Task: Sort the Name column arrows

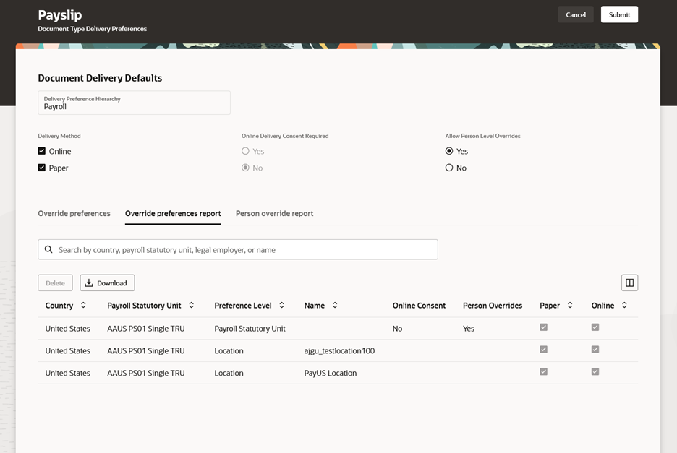Action: tap(335, 305)
